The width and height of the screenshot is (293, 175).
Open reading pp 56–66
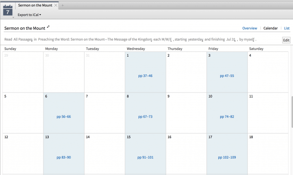click(x=64, y=117)
